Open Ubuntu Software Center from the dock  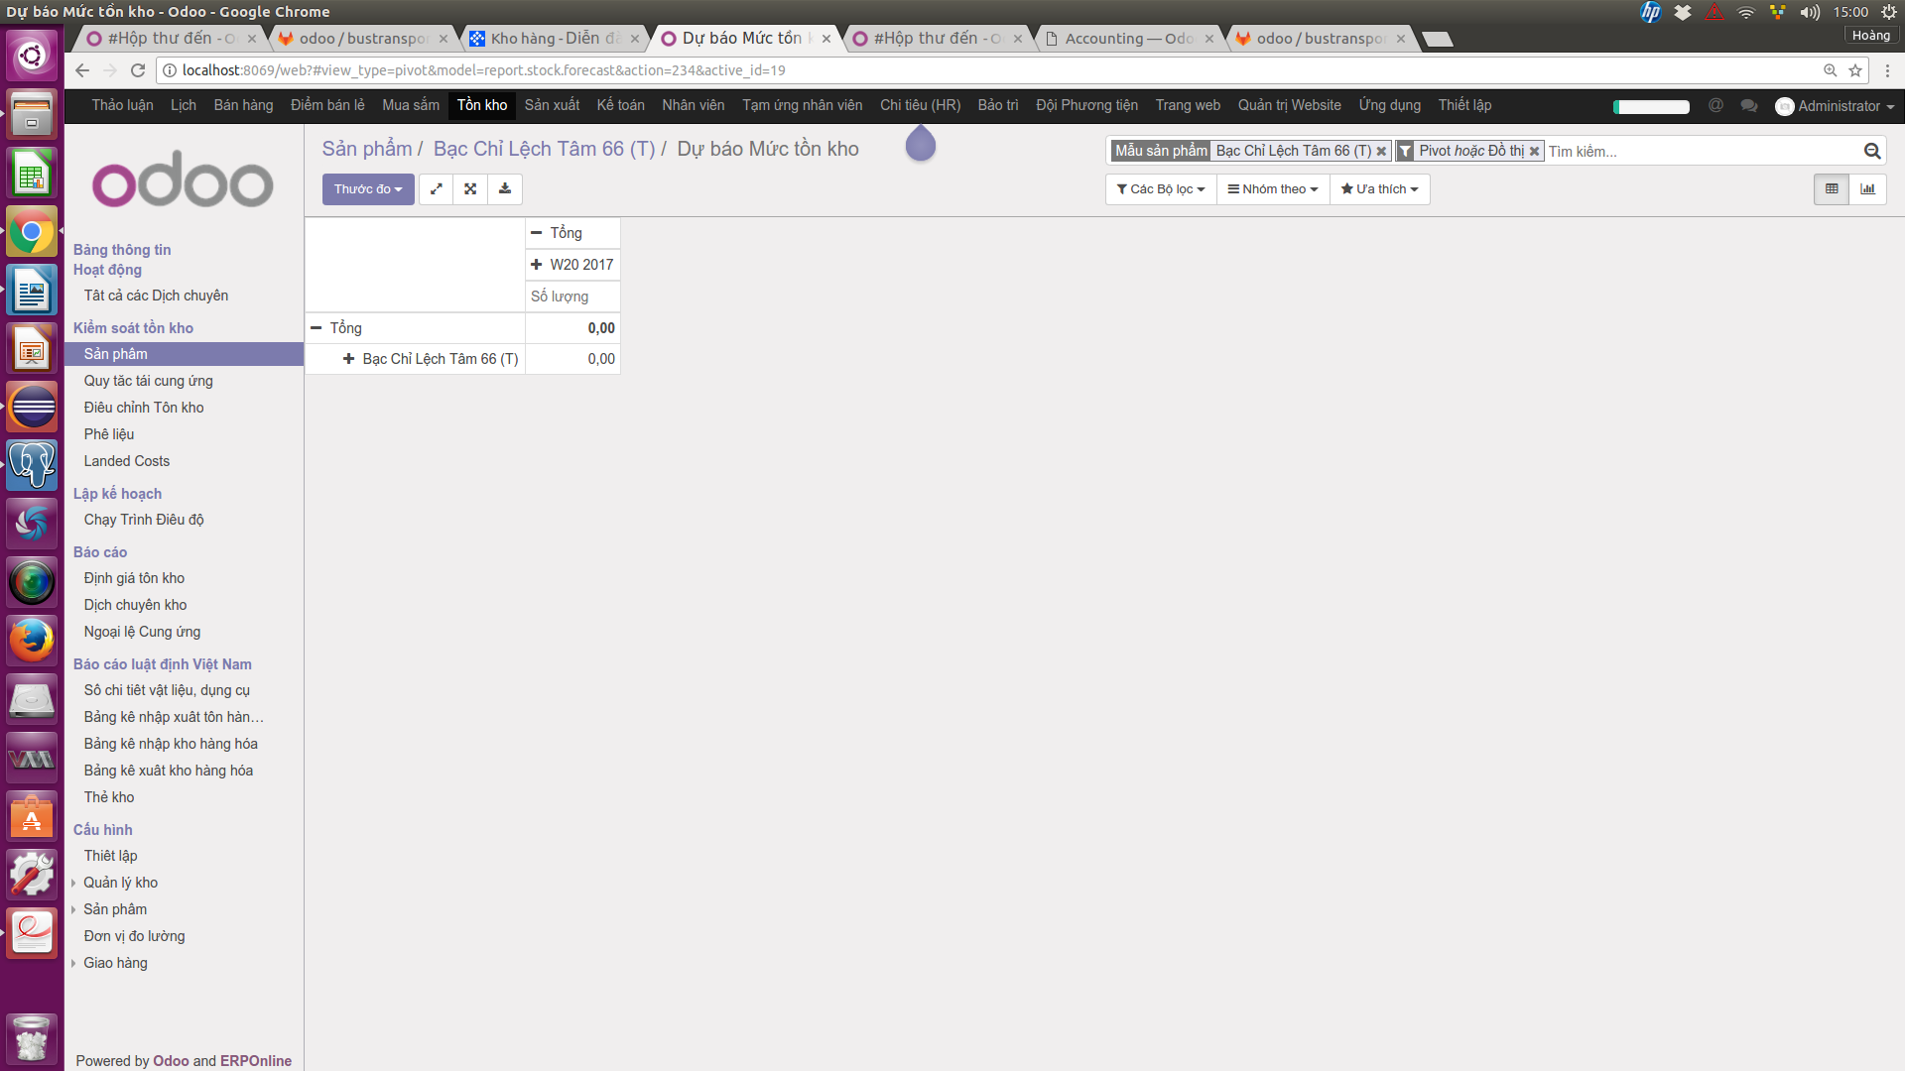[32, 816]
